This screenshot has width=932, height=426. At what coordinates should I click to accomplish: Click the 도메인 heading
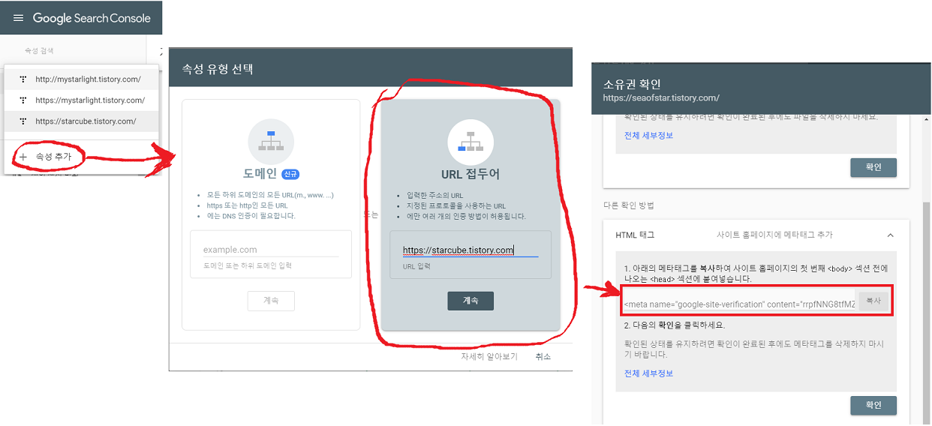click(x=258, y=175)
